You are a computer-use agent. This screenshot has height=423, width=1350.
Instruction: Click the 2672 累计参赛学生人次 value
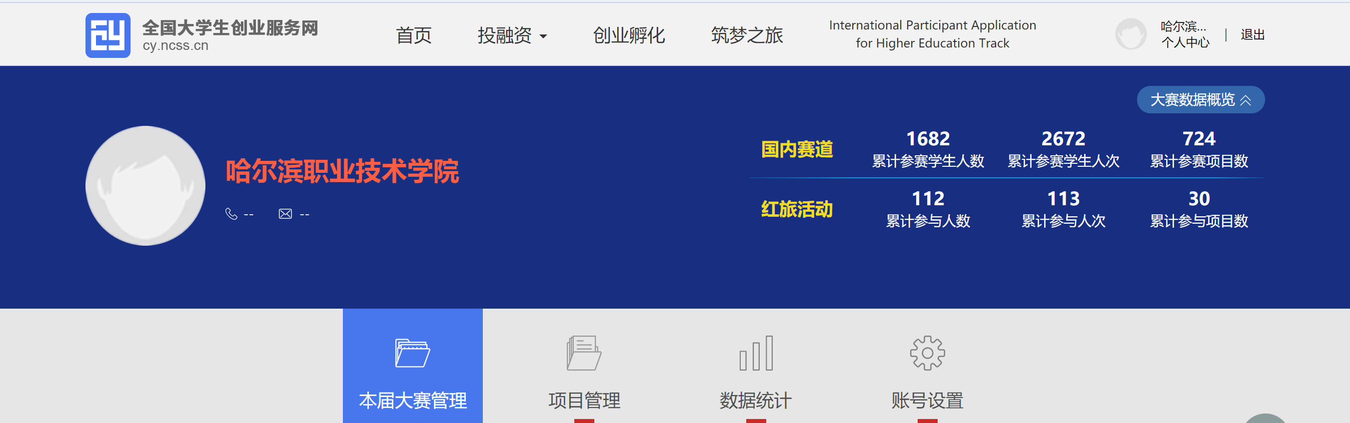1063,139
